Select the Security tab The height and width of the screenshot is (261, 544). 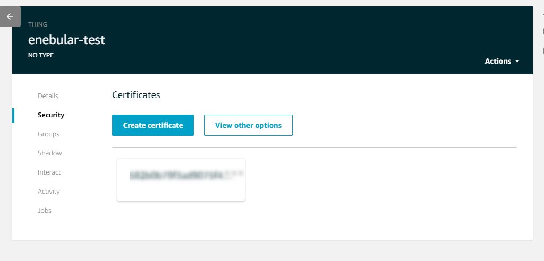click(51, 115)
